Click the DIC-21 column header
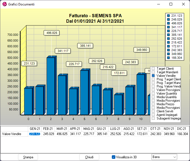The width and height of the screenshot is (190, 161). [182, 129]
